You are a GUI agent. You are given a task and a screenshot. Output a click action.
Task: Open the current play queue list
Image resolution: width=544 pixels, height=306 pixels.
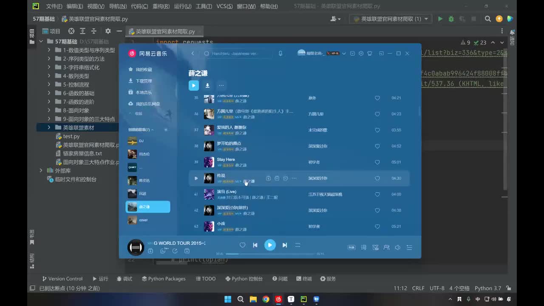click(x=409, y=247)
